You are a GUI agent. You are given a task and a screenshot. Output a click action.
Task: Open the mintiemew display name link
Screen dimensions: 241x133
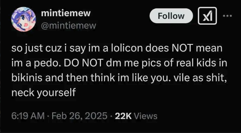coord(66,14)
